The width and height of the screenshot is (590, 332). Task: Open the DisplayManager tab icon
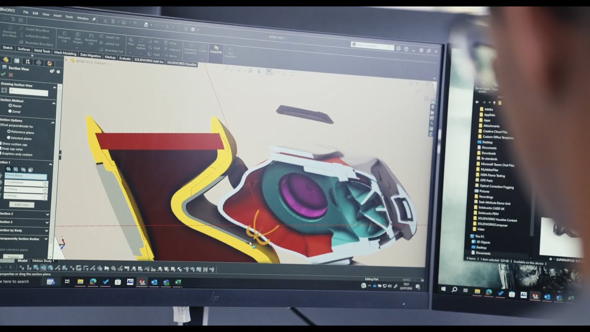pos(50,63)
